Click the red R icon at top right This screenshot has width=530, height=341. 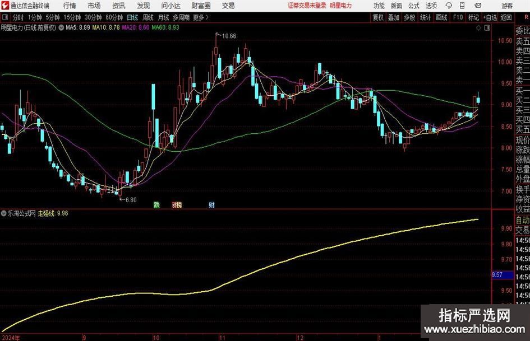pyautogui.click(x=527, y=17)
